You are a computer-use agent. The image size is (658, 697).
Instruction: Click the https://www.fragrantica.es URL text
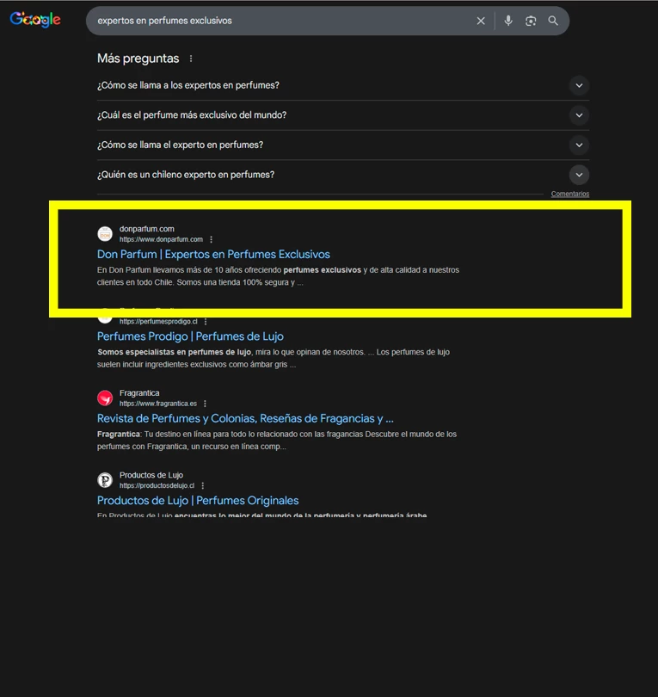(x=157, y=404)
